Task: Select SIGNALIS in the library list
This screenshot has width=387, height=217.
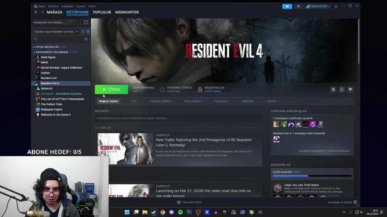Action: [61, 88]
